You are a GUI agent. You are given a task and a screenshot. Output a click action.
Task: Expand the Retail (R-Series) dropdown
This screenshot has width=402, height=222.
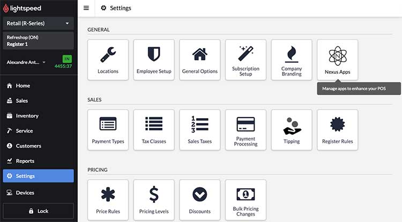[x=38, y=24]
